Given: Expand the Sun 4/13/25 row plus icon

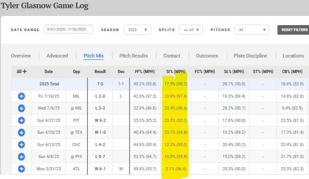Looking at the screenshot, I should 22,145.
